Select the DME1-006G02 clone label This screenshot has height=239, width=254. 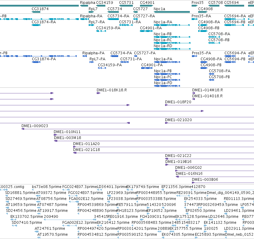coord(189,168)
